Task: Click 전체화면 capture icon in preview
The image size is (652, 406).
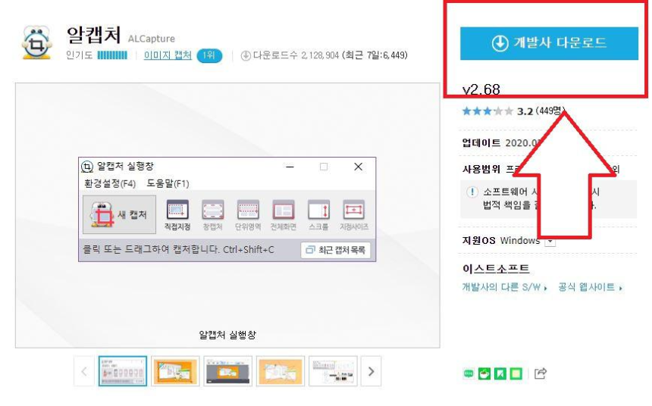Action: tap(284, 215)
